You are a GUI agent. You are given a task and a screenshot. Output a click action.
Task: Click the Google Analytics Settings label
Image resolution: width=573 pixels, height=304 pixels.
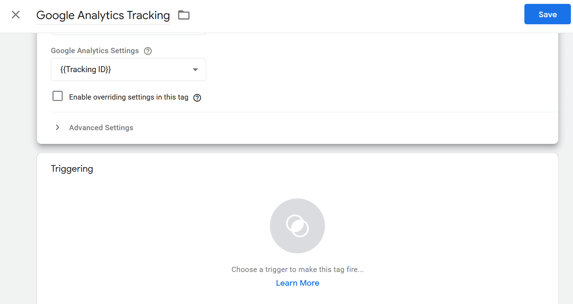pos(95,51)
